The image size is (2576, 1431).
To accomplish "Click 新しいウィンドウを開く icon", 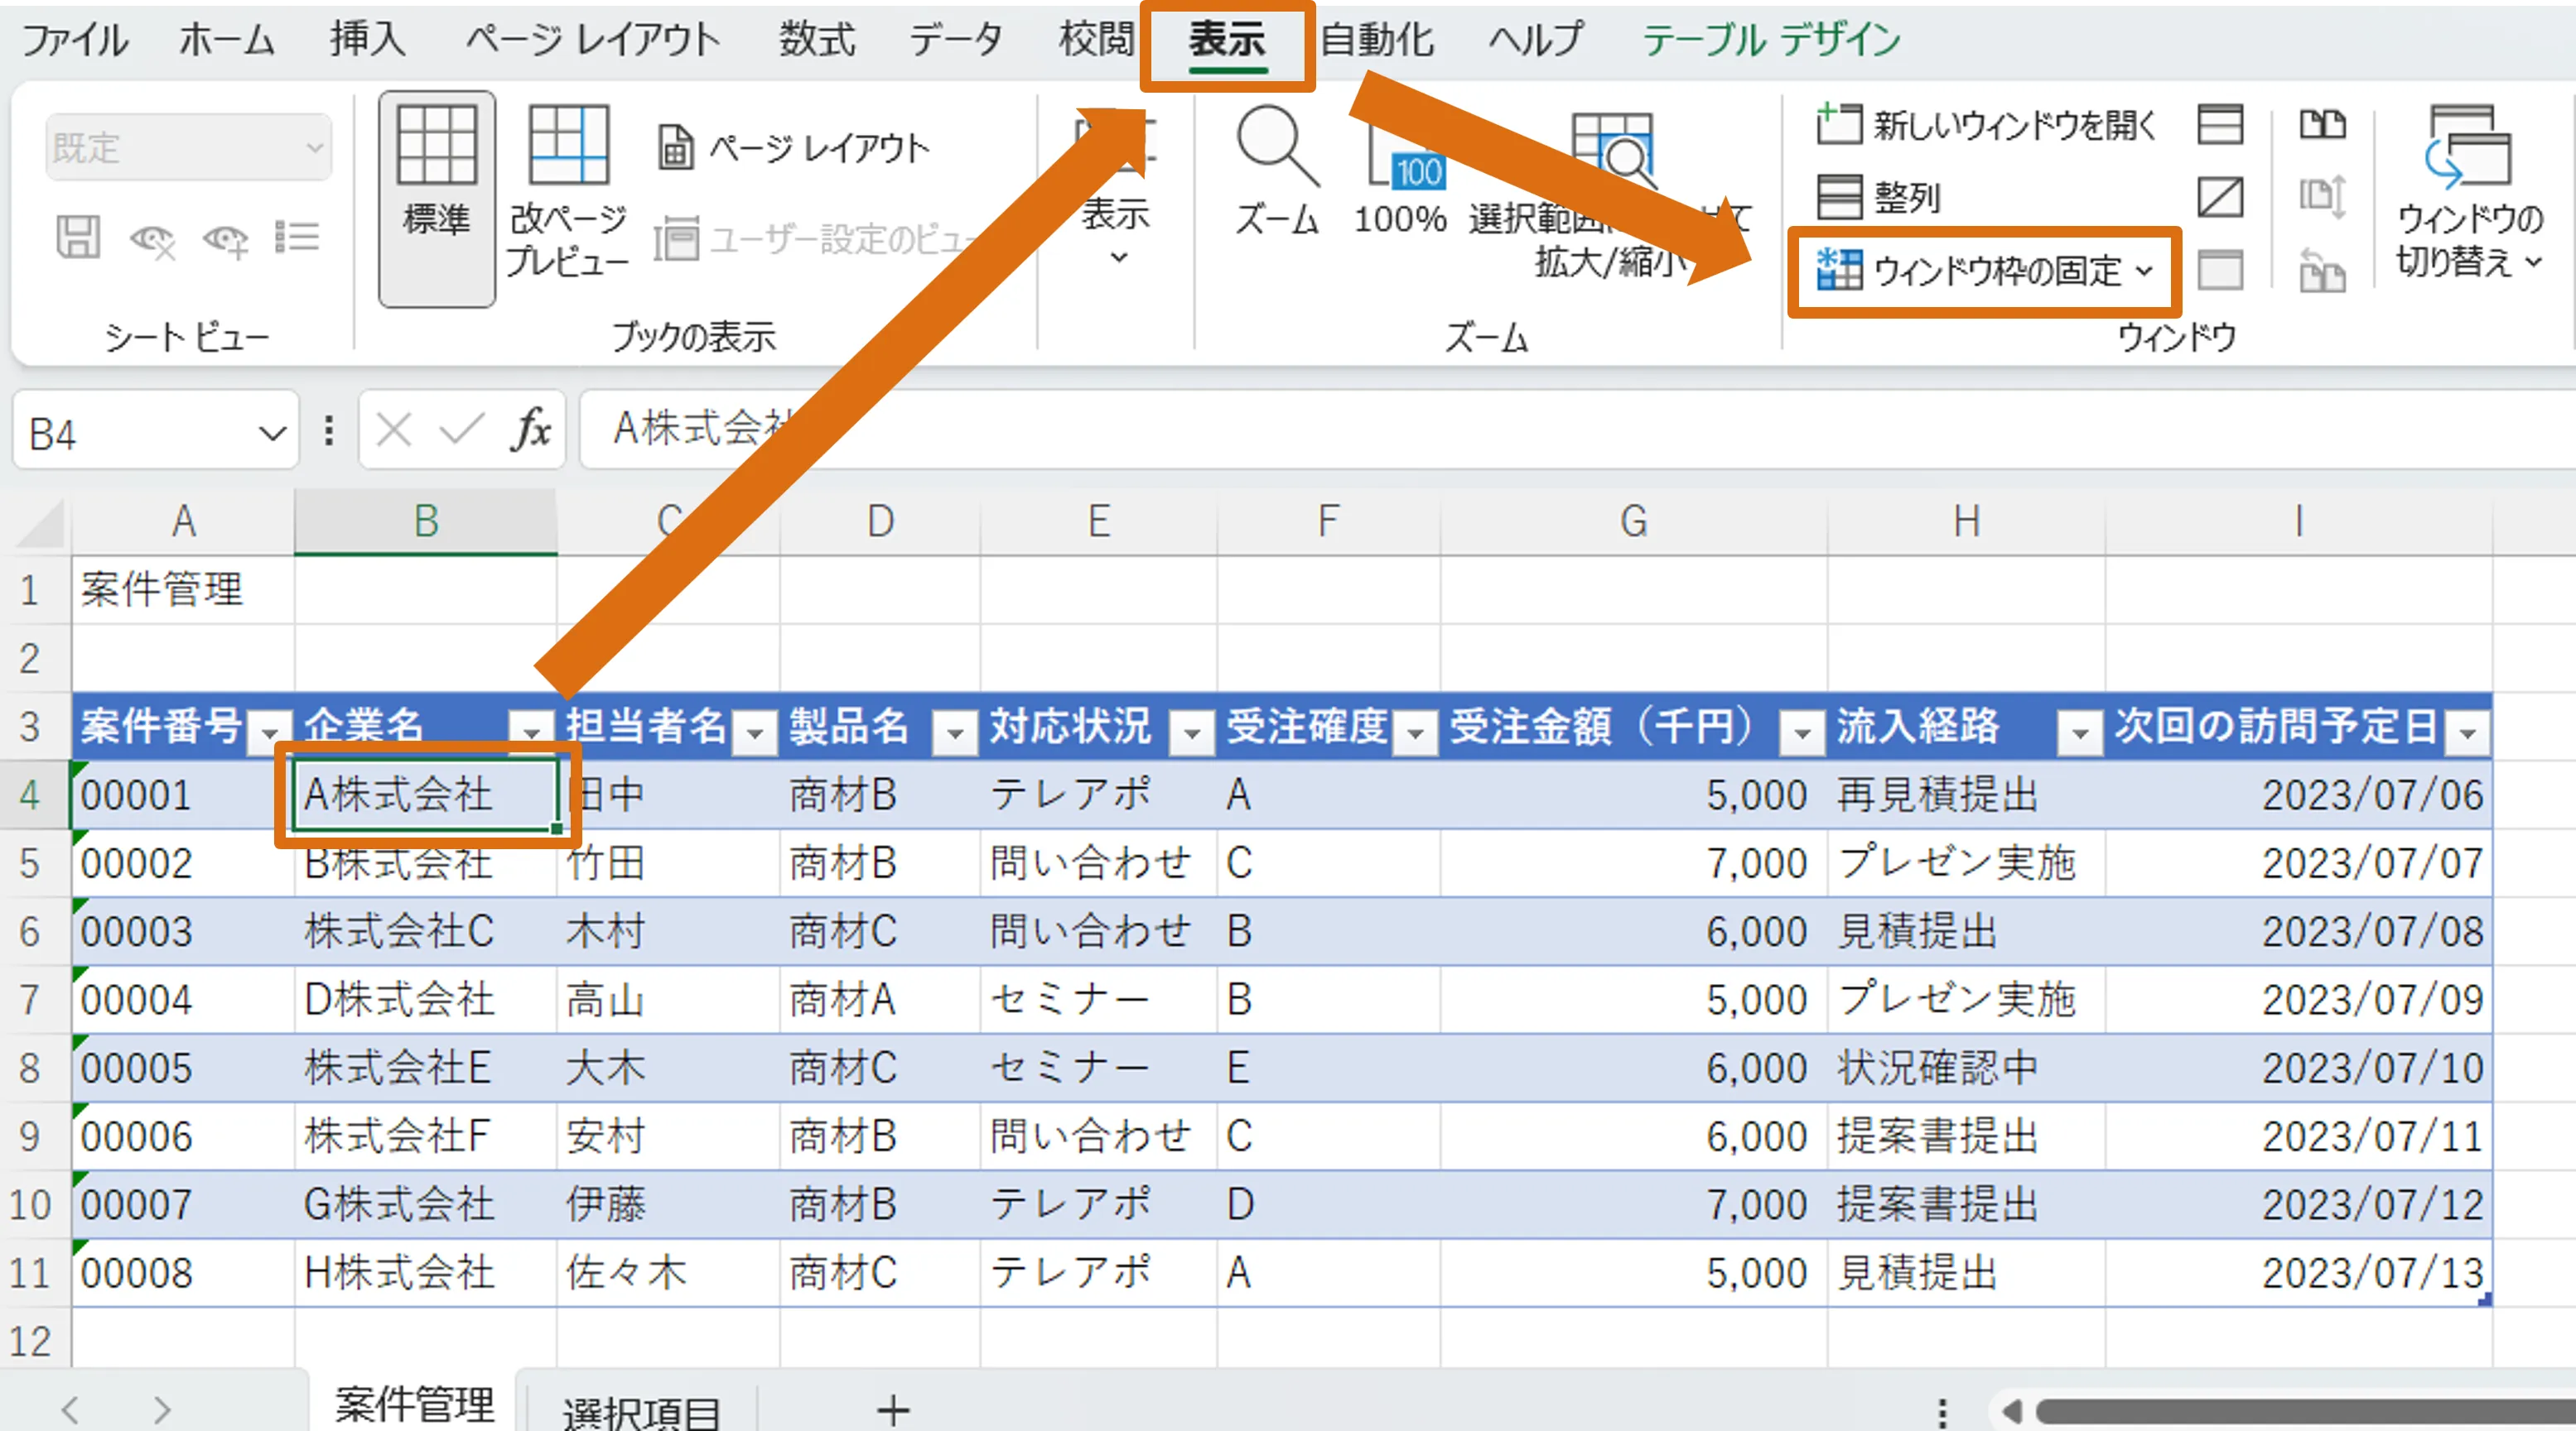I will (1838, 125).
